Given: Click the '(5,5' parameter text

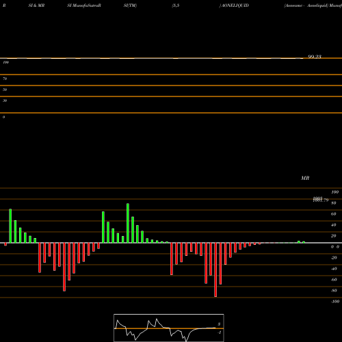Looking at the screenshot, I should (x=176, y=5).
